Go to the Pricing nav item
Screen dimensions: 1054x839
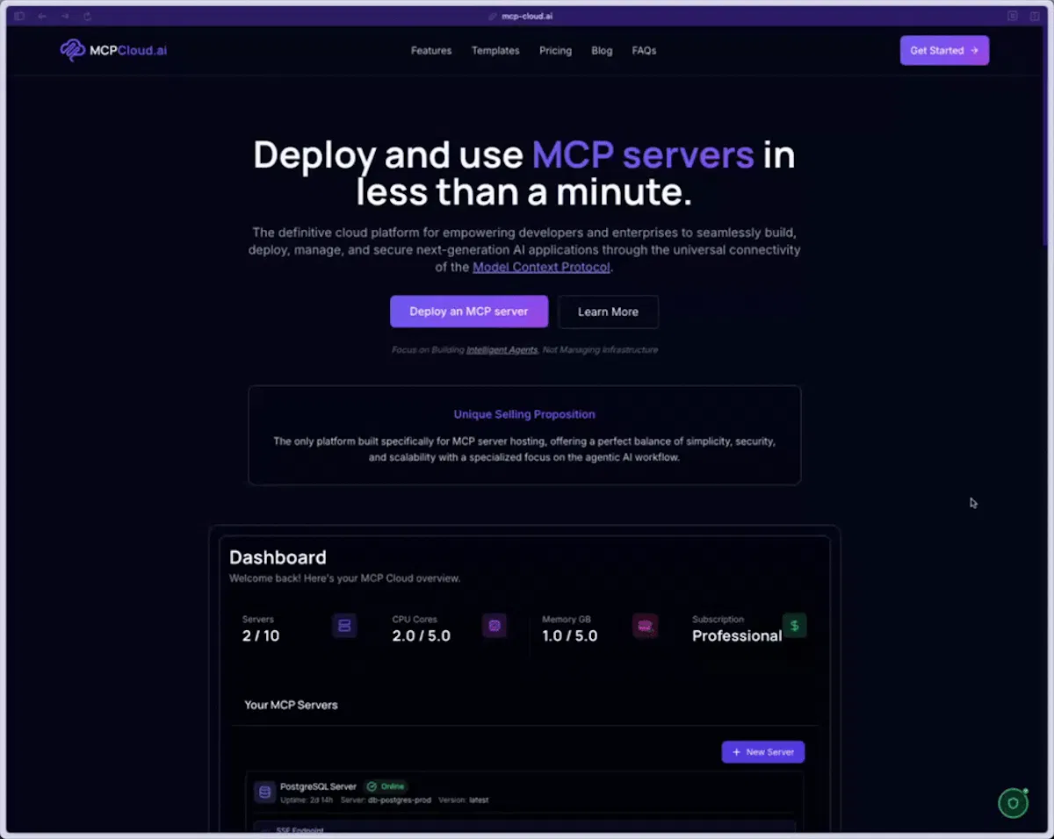pyautogui.click(x=555, y=51)
